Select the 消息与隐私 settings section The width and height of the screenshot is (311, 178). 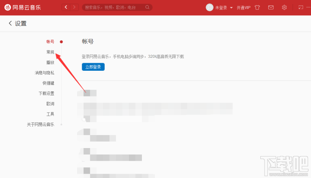pyautogui.click(x=45, y=73)
